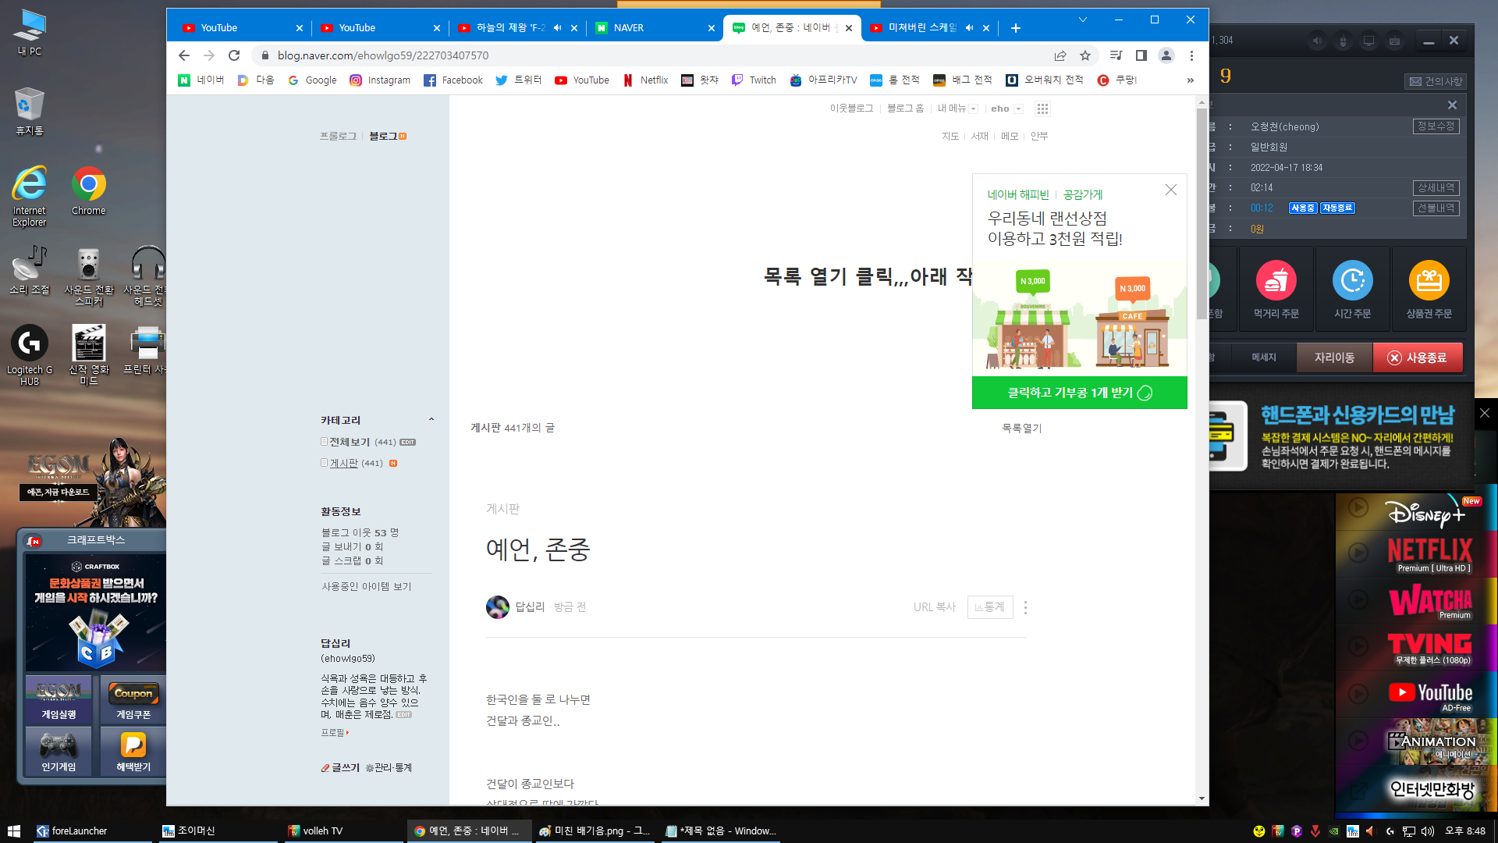Select the 프롤로그 blog menu

click(x=337, y=136)
